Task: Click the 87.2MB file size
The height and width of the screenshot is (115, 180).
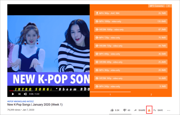Action: [162, 29]
